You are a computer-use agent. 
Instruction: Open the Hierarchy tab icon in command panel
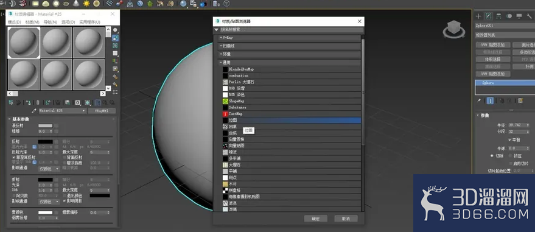[x=499, y=16]
